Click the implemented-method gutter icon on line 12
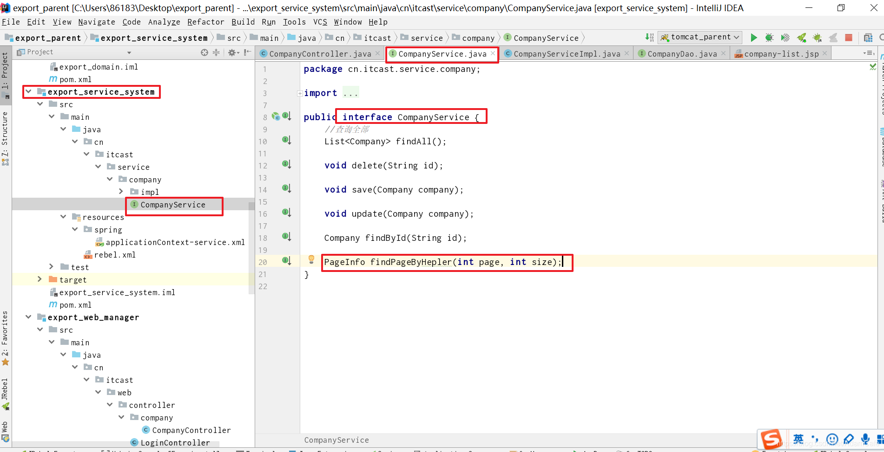The height and width of the screenshot is (452, 884). pyautogui.click(x=287, y=164)
